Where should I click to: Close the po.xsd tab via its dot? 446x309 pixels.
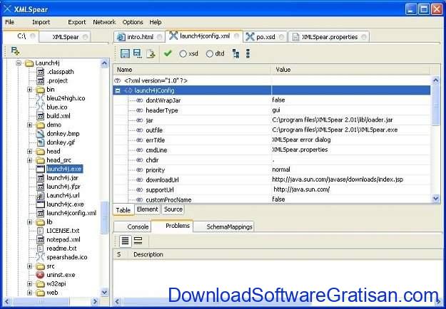point(281,37)
